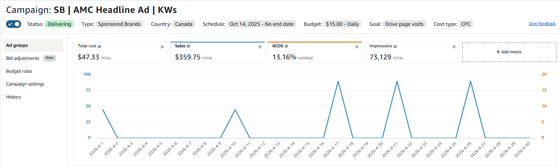Click the sales peak point at 2026-4-26
This screenshot has height=166, width=560.
(x=471, y=81)
